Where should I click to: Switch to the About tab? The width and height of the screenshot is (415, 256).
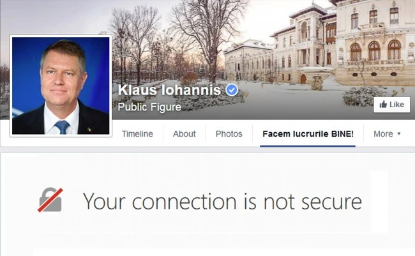tap(185, 134)
